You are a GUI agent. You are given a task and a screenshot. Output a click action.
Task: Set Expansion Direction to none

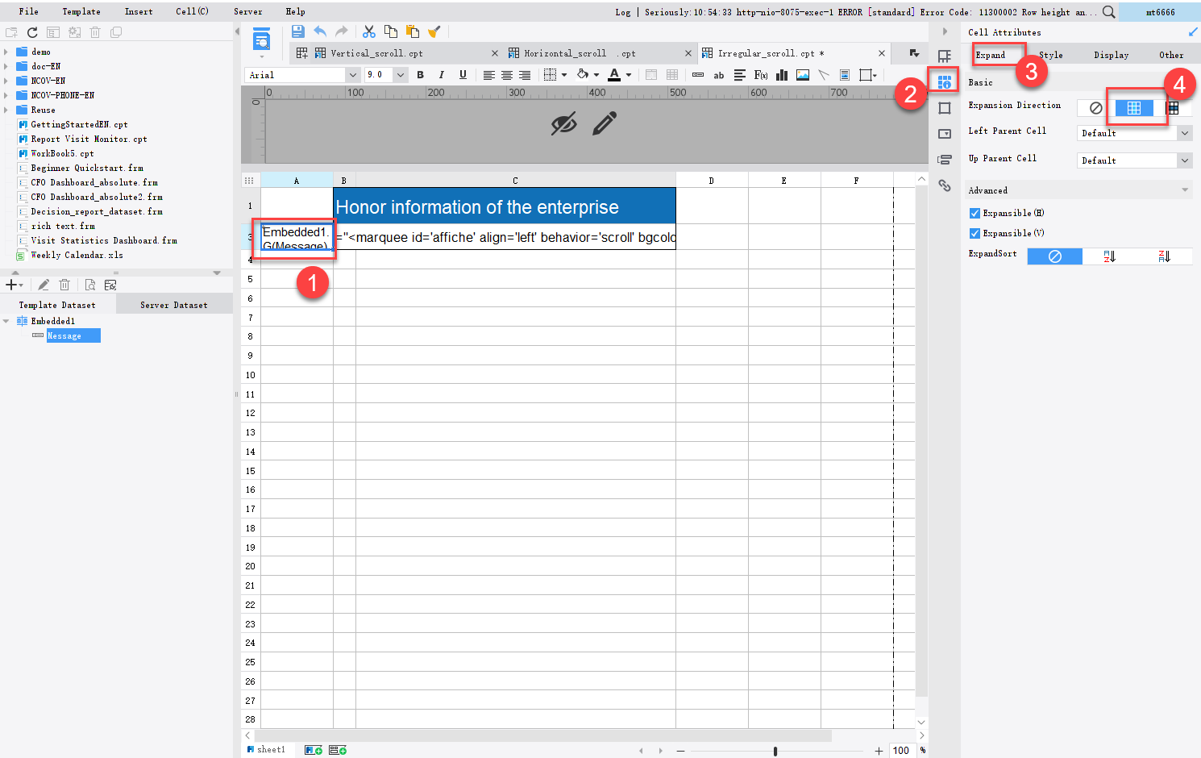click(1095, 107)
